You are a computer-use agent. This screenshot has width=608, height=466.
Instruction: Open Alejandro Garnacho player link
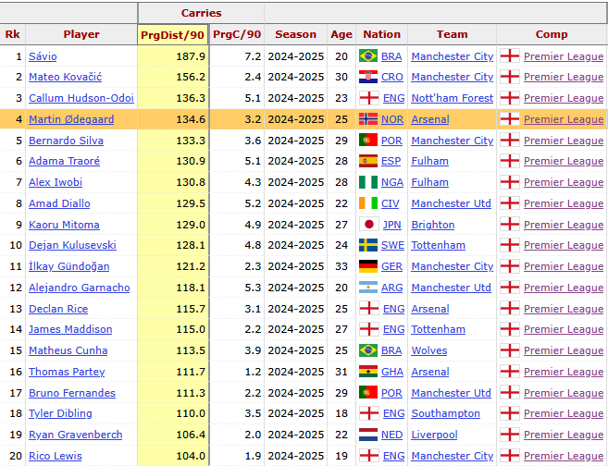pos(79,288)
